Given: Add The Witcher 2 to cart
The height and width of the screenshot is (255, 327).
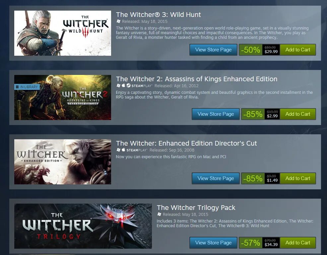Looking at the screenshot, I should click(298, 114).
